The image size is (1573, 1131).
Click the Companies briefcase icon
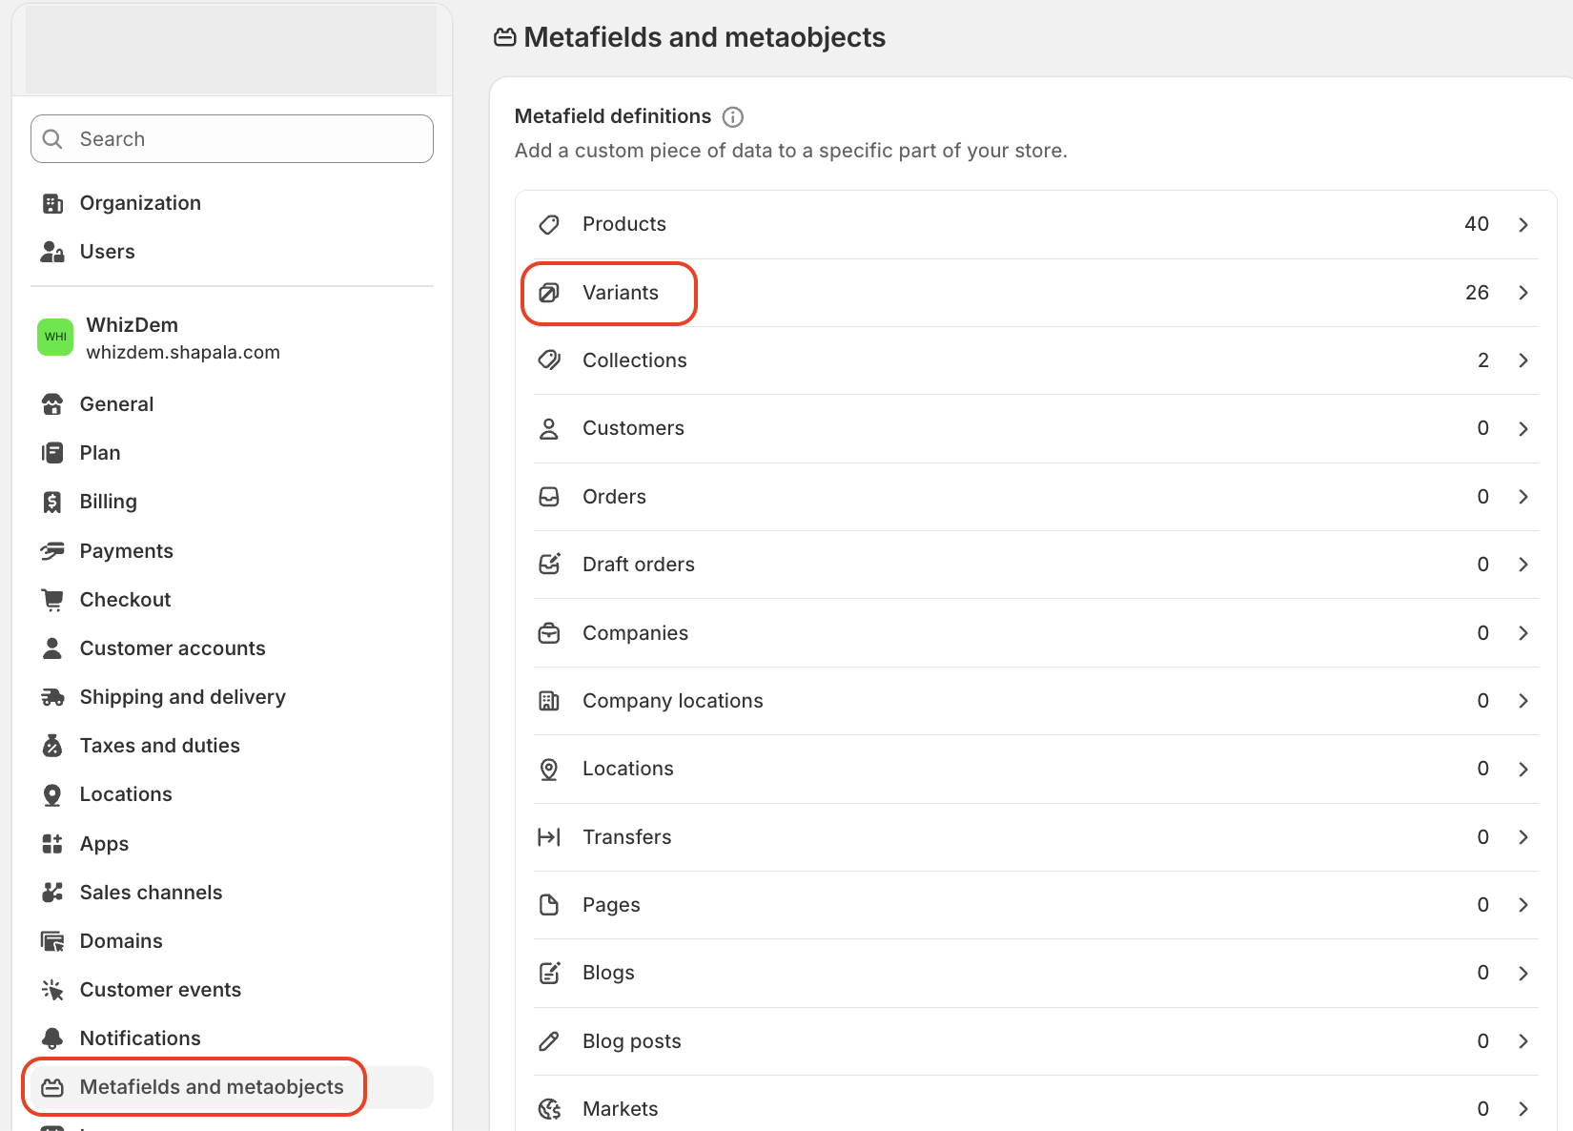pyautogui.click(x=549, y=633)
